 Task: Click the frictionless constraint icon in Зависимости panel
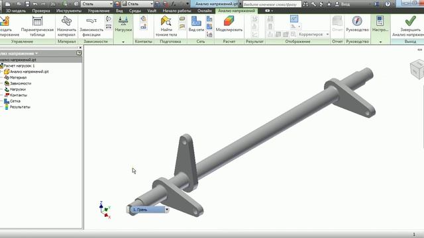[109, 26]
